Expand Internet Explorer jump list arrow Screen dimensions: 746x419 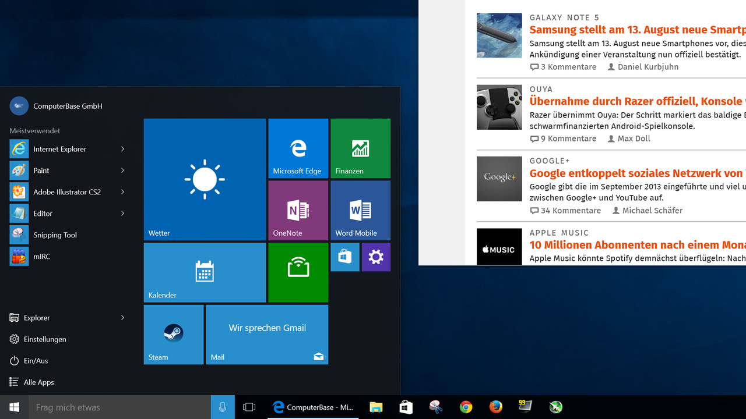click(x=122, y=149)
